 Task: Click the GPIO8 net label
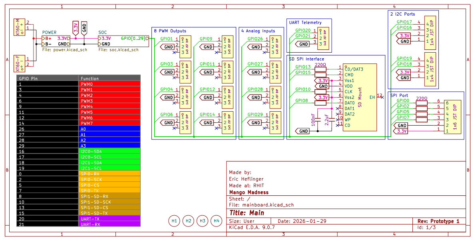(x=301, y=100)
